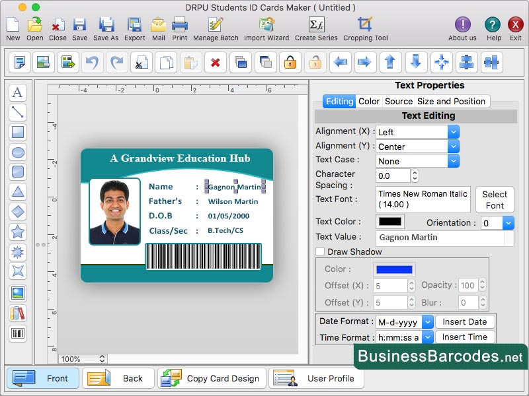This screenshot has width=529, height=396.
Task: Open the Text Case dropdown
Action: [453, 160]
